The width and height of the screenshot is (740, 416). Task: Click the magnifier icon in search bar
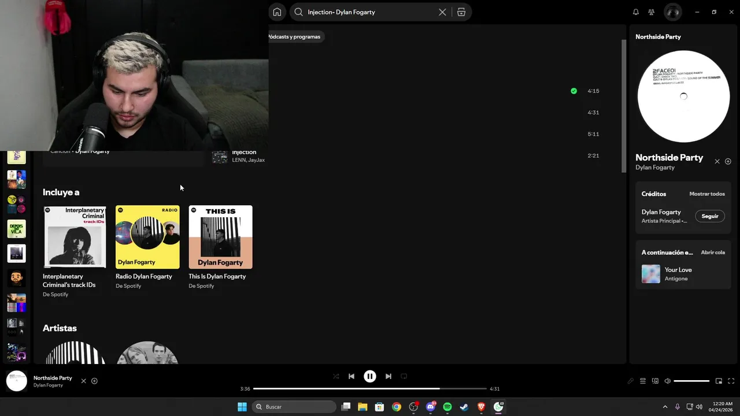(x=298, y=12)
